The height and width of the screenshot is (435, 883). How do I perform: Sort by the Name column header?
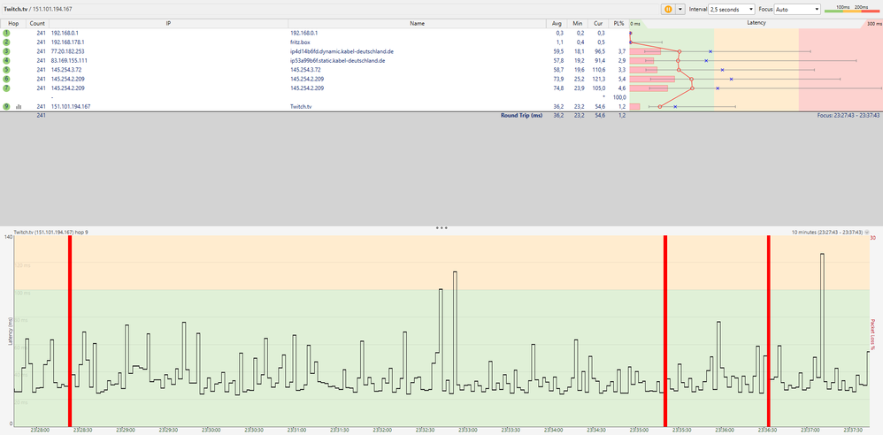coord(418,24)
